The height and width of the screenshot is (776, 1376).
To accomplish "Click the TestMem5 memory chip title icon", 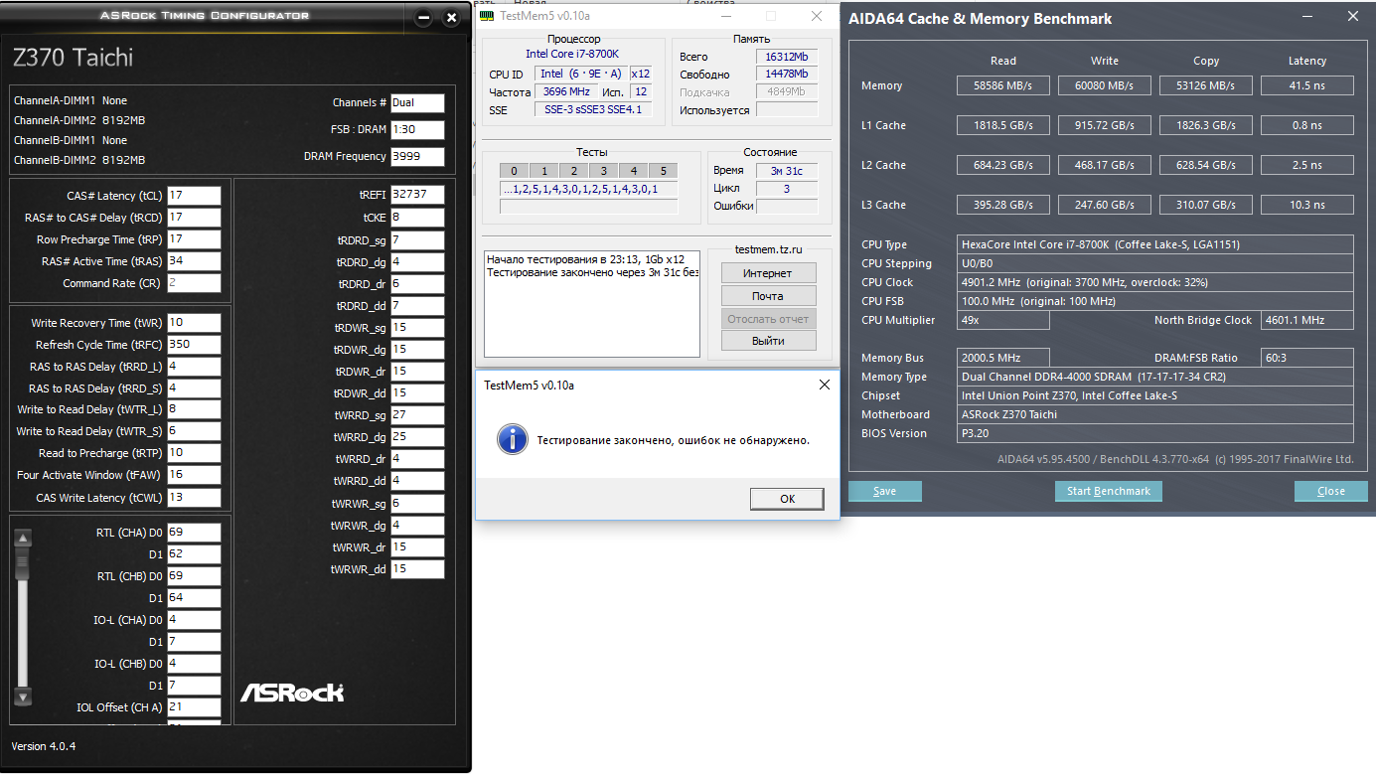I will 486,16.
